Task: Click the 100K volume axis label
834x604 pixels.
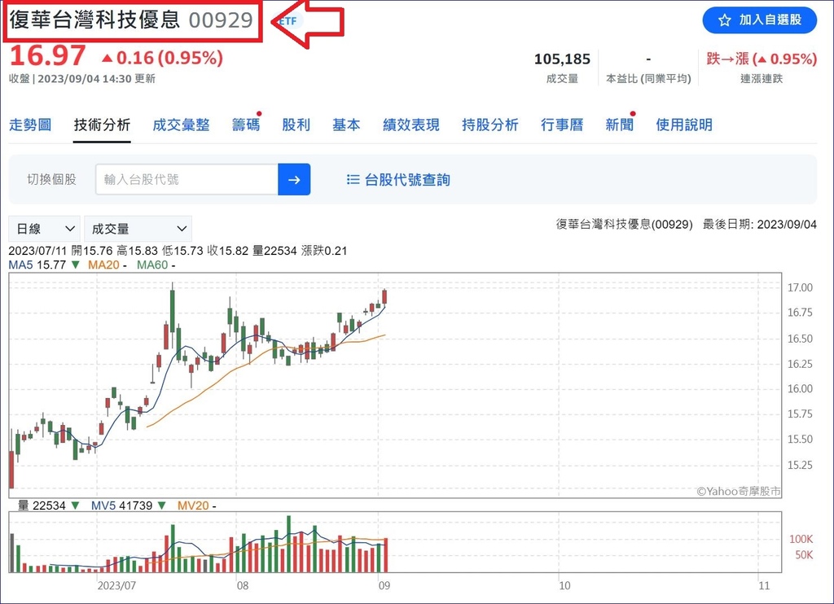Action: tap(801, 539)
